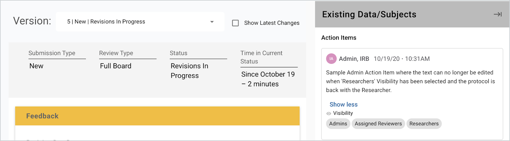Click the Show less link
This screenshot has height=141, width=510.
point(343,105)
